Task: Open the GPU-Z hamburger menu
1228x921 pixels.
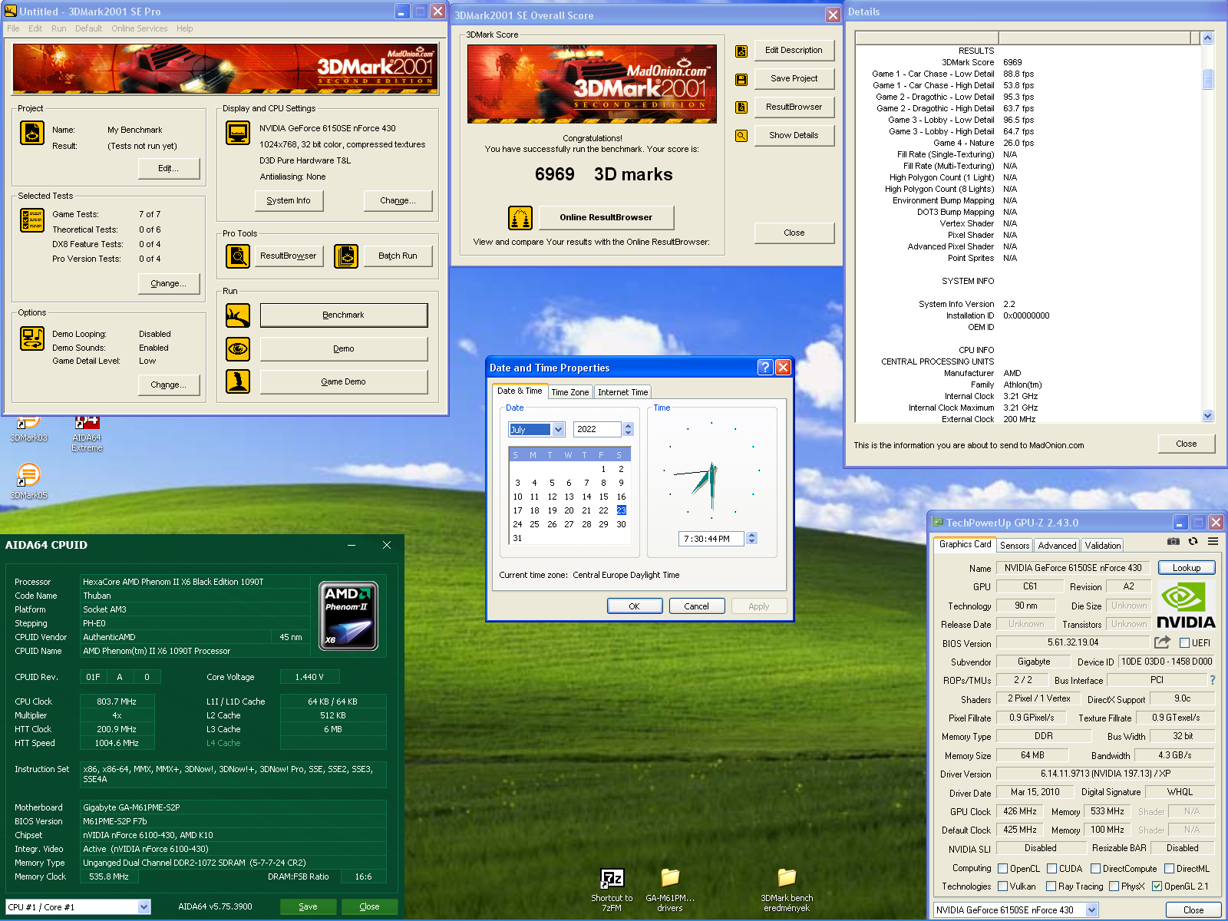Action: pyautogui.click(x=1213, y=541)
